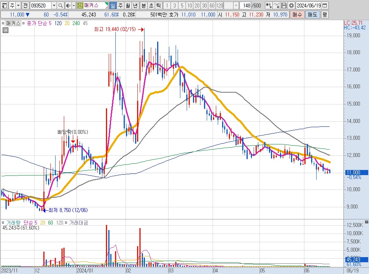Click the 501백만 trading value text
369x274 pixels.
point(158,15)
